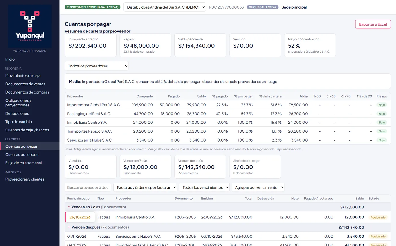Image resolution: width=396 pixels, height=246 pixels.
Task: Select Servicios en la Nube S.A.C. summary row
Action: pyautogui.click(x=228, y=140)
